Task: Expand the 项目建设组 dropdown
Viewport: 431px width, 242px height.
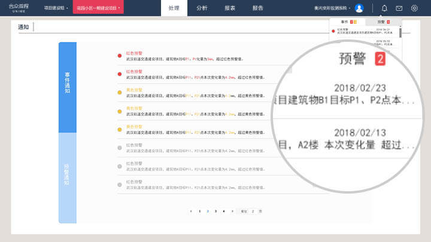Action: (x=56, y=8)
